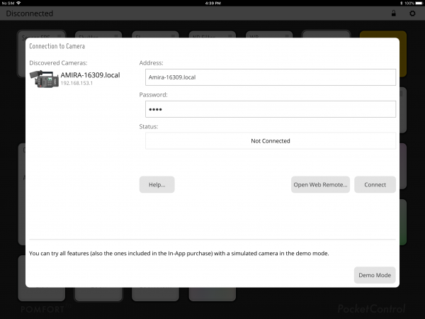The image size is (425, 319).
Task: Open the Help dialog
Action: tap(157, 184)
